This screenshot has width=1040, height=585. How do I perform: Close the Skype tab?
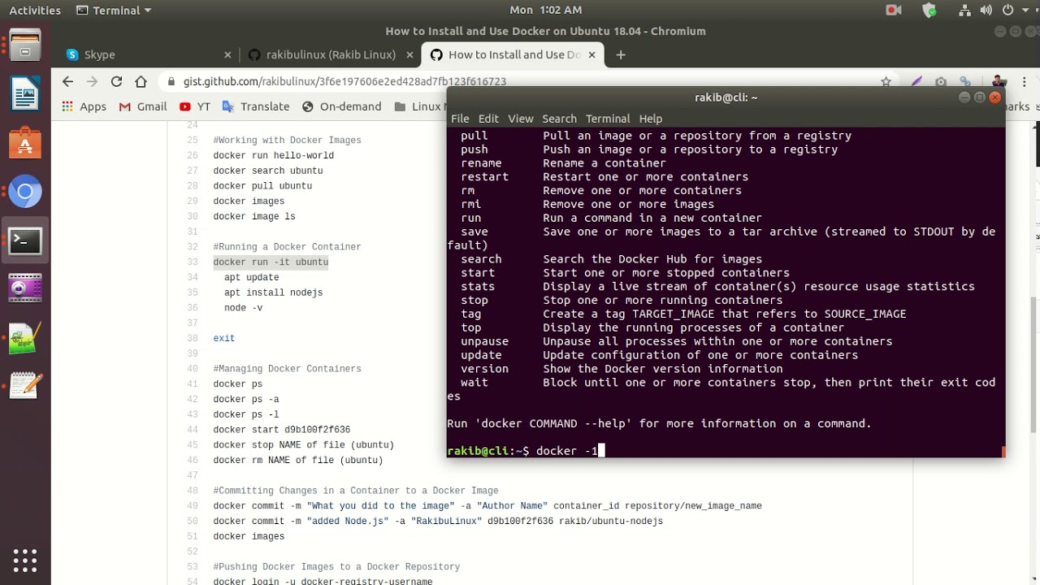[x=227, y=54]
